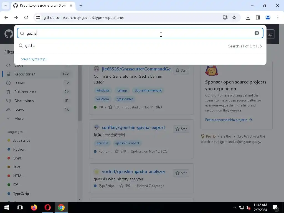The width and height of the screenshot is (284, 213).
Task: Filter results by Repositories
Action: (x=38, y=74)
